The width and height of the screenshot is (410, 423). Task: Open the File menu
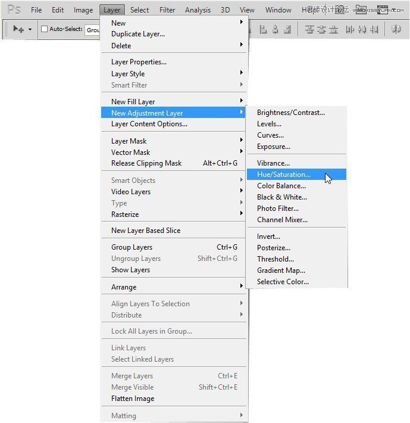(x=36, y=10)
